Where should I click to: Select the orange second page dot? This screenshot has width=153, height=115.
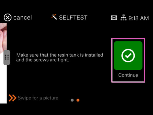pos(78,100)
